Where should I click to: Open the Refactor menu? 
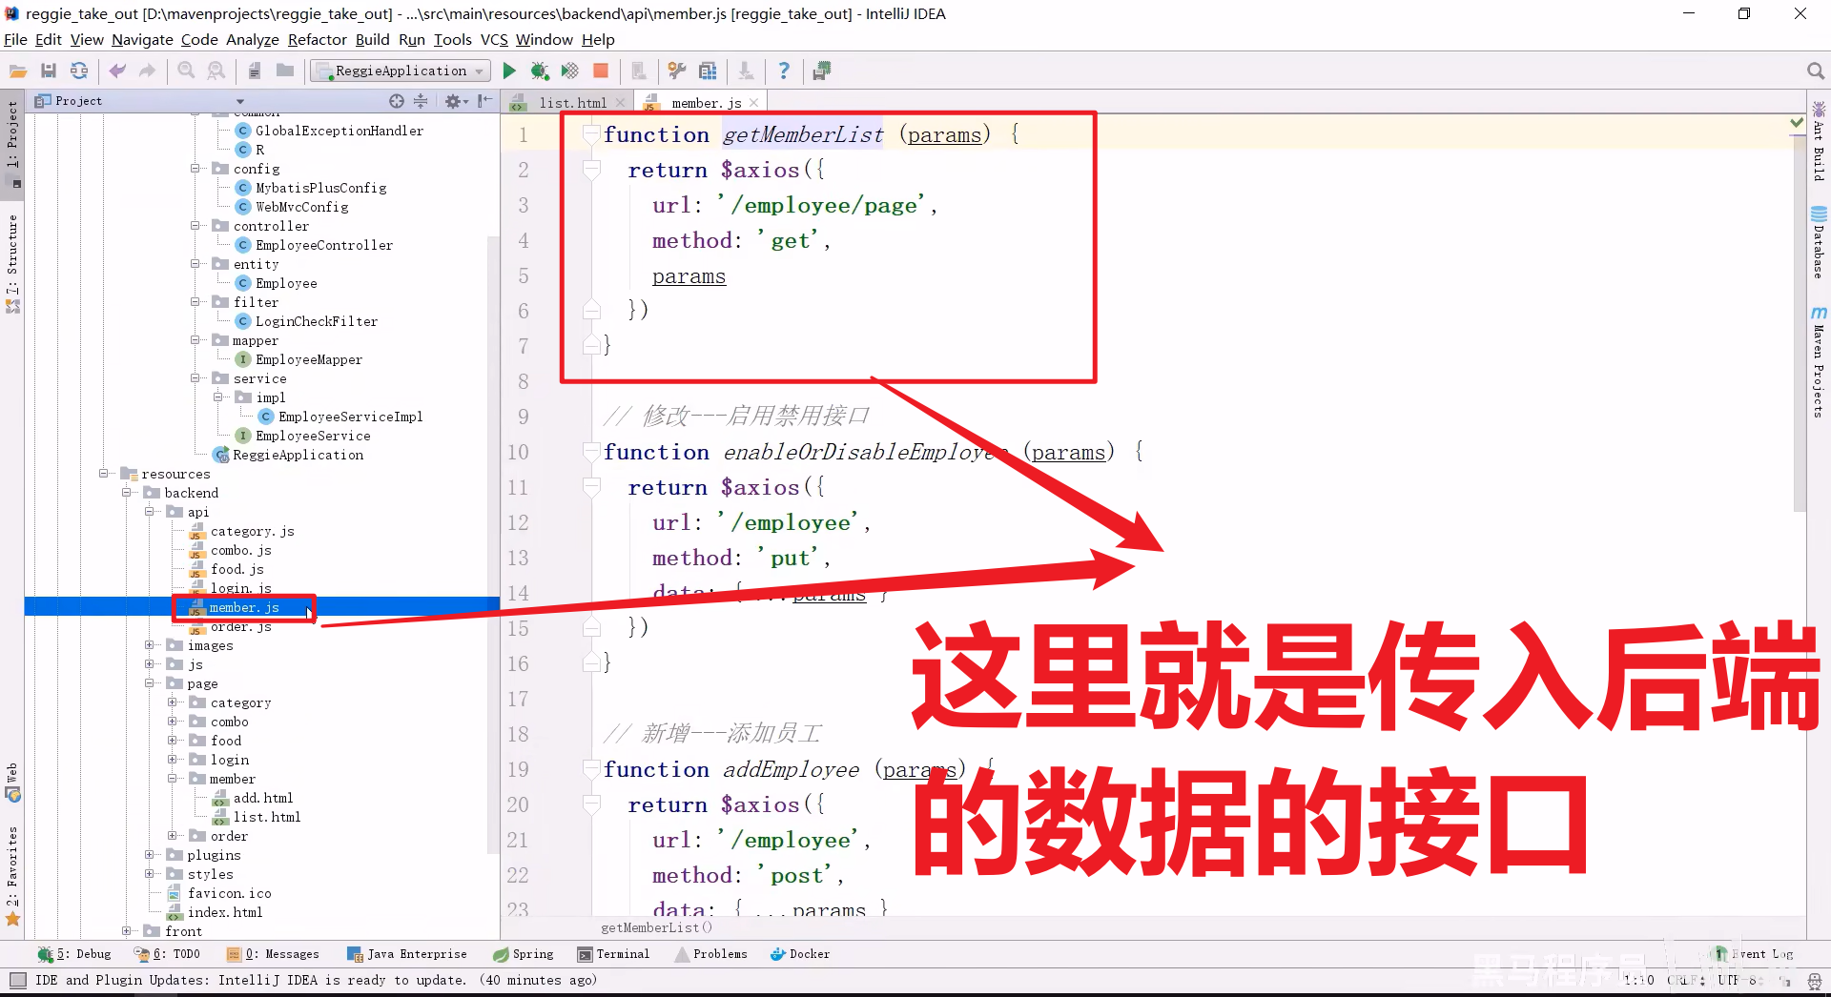click(x=318, y=40)
